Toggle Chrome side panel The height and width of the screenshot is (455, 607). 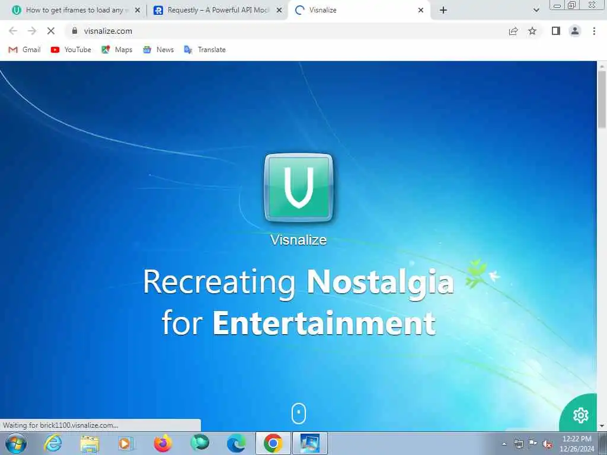tap(556, 31)
